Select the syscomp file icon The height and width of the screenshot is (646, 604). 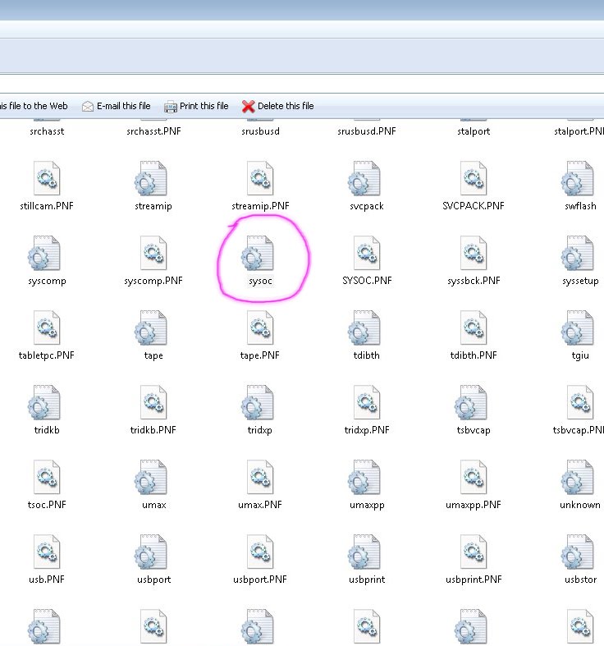point(44,253)
